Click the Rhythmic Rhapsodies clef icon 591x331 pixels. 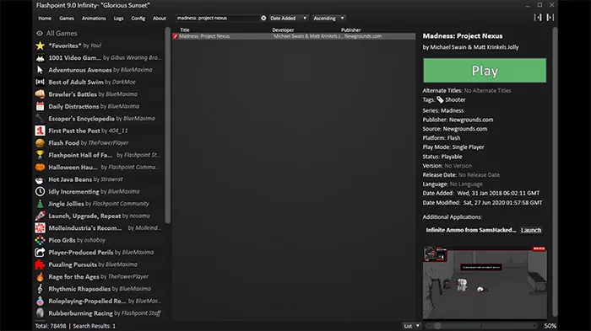(40, 289)
